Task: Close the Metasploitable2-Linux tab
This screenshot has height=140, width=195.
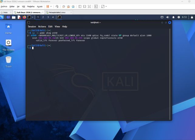Action: [x=71, y=12]
